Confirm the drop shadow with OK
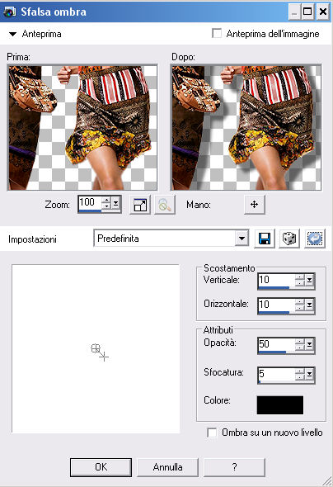Image resolution: width=333 pixels, height=487 pixels. pyautogui.click(x=101, y=467)
